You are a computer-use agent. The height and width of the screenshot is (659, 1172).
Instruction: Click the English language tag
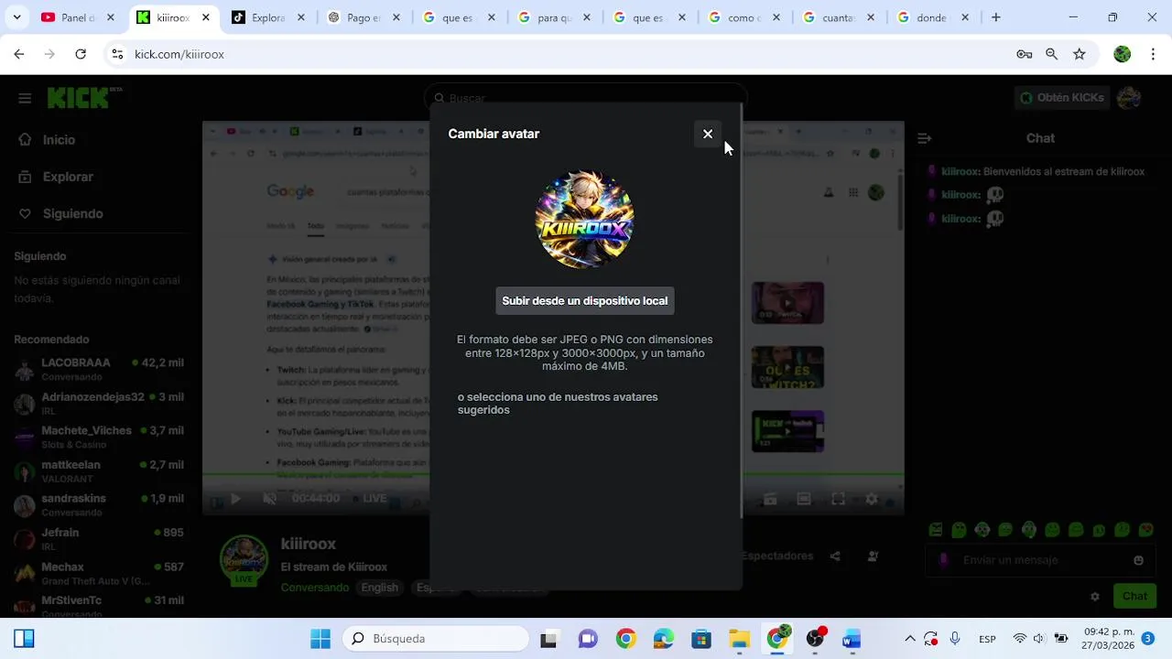[x=379, y=588]
